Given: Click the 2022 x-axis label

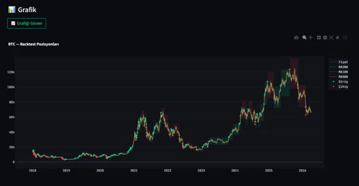Looking at the screenshot, I should [x=167, y=171].
